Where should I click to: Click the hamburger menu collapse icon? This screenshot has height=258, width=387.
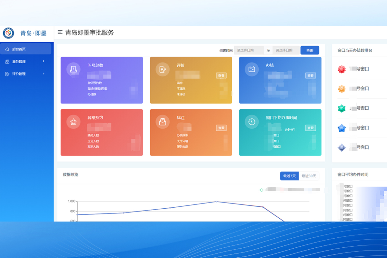60,32
